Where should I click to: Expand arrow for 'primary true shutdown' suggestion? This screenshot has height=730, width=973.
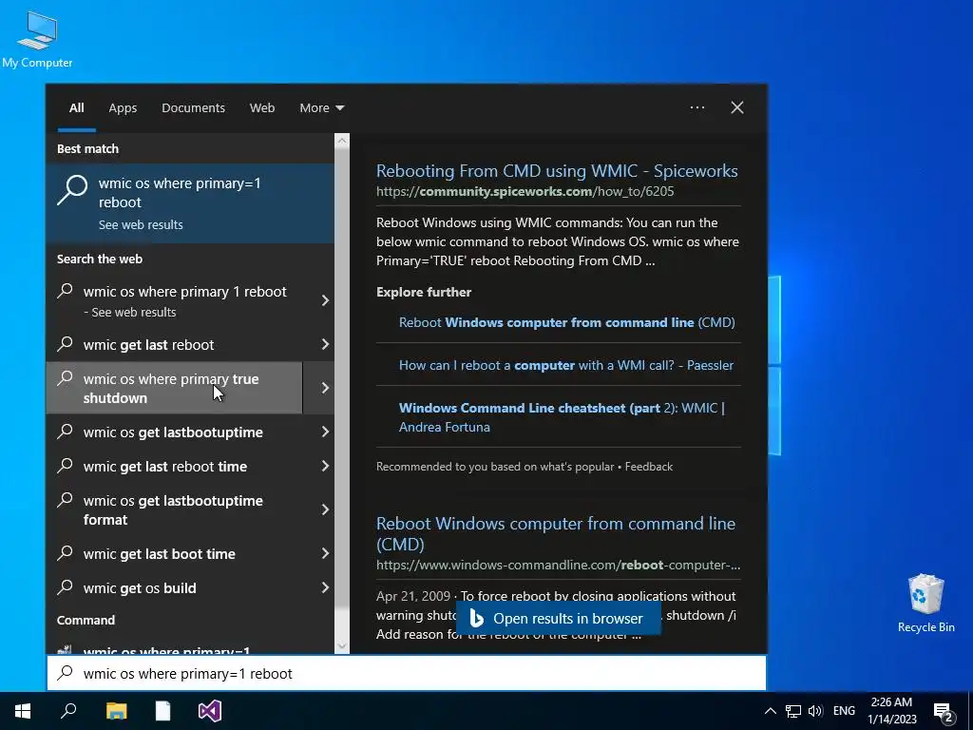(x=325, y=388)
